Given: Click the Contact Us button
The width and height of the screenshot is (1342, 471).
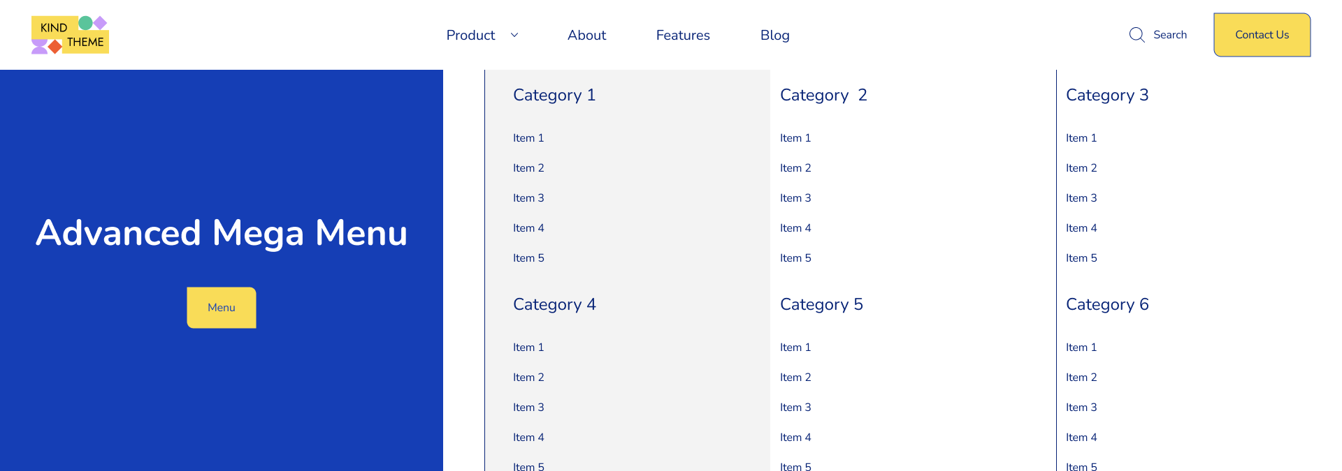Looking at the screenshot, I should [x=1262, y=35].
